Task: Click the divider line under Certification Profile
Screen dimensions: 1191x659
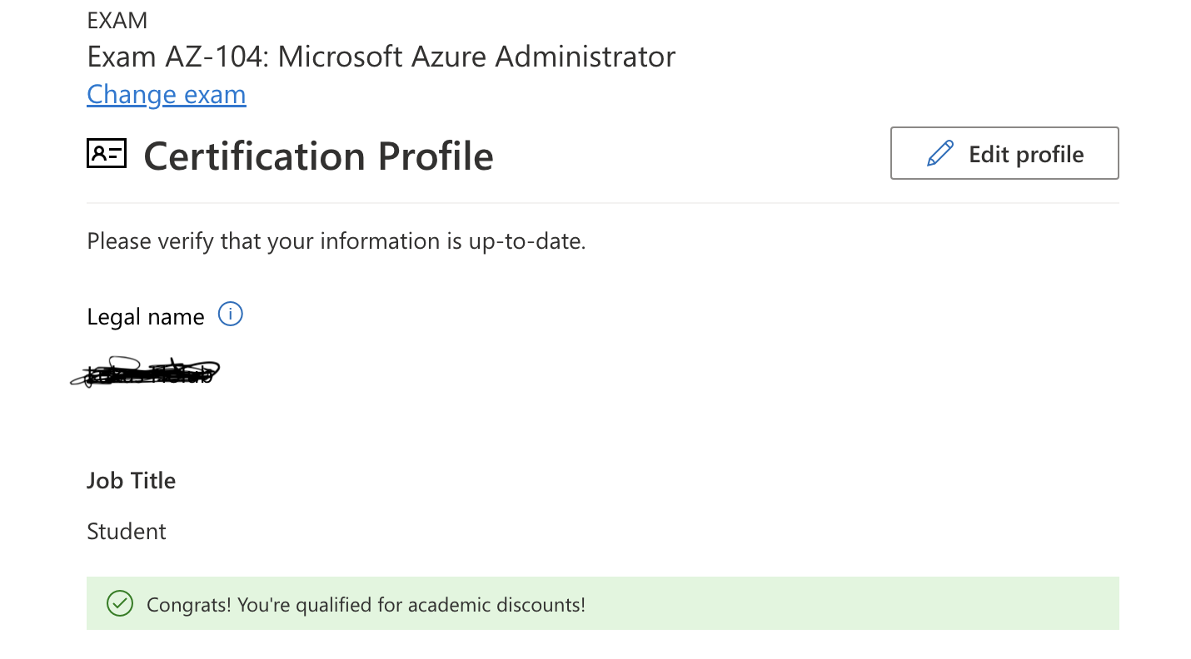Action: coord(602,203)
